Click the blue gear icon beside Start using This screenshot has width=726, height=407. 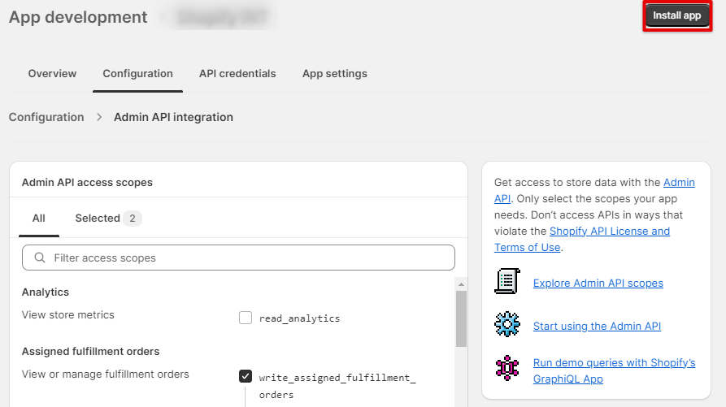(507, 324)
